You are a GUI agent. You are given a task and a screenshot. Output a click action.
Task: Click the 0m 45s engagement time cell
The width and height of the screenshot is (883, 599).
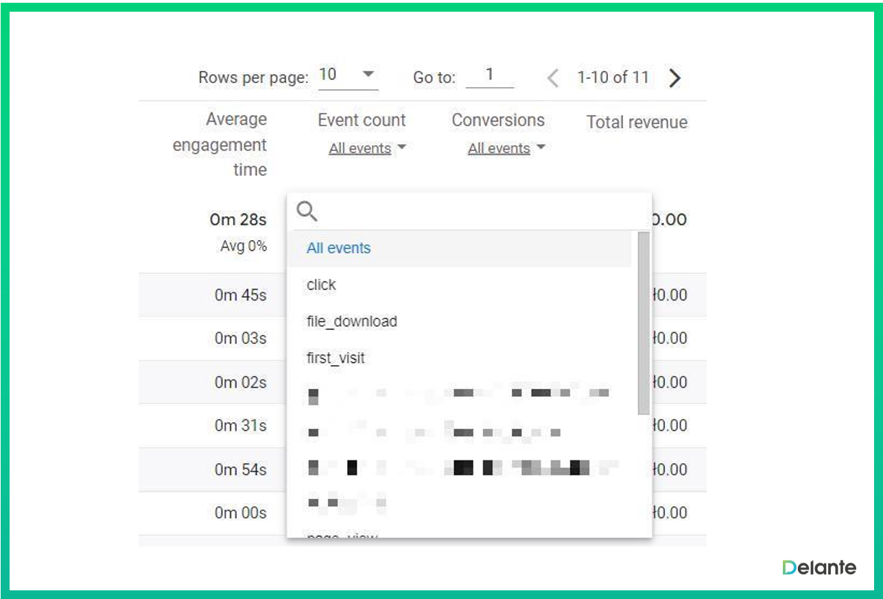240,295
